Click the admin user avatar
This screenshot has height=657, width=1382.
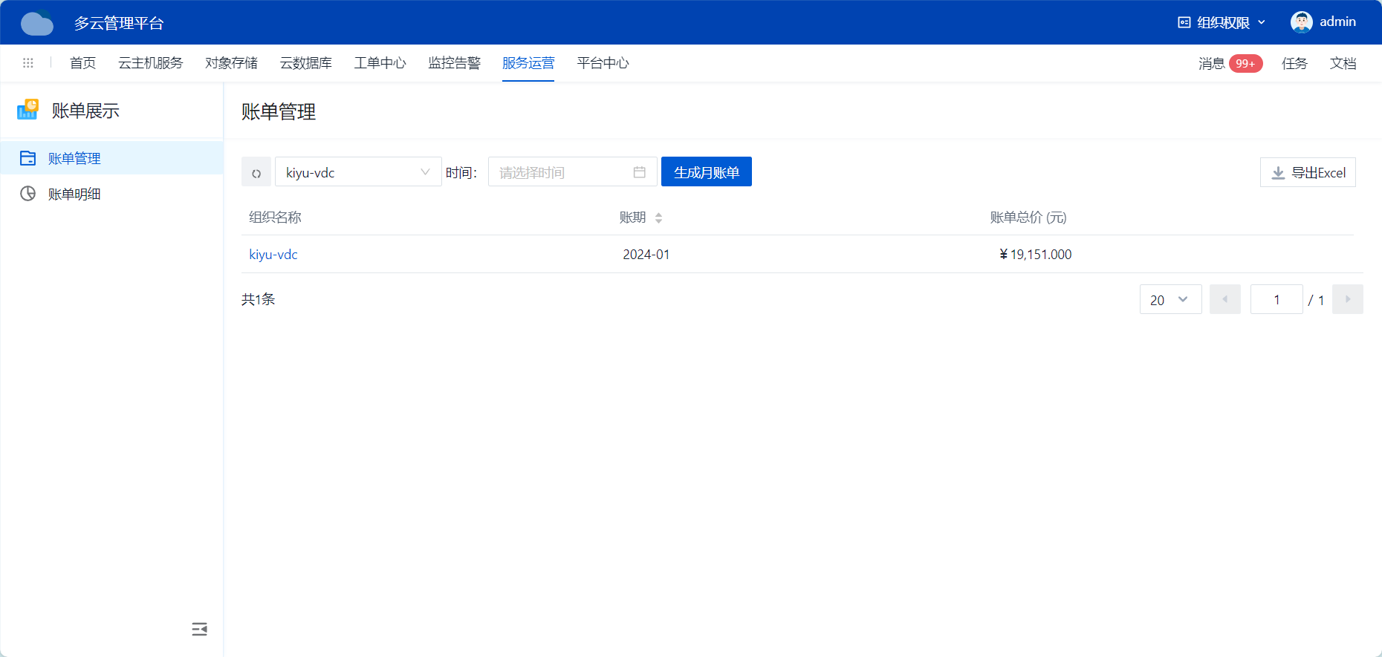(x=1301, y=22)
